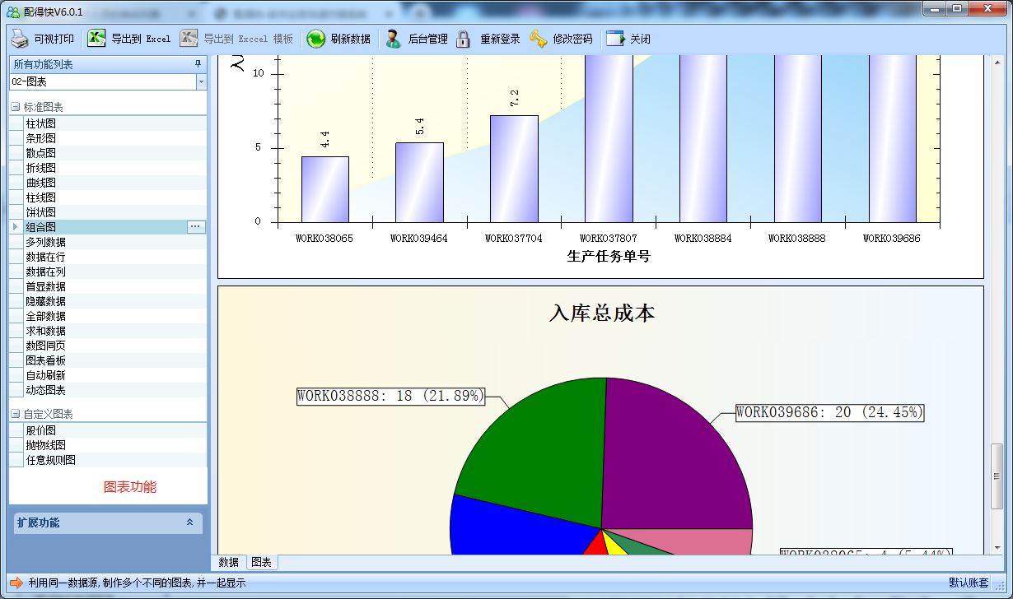Select 数据在行 in the list
The image size is (1013, 599).
[108, 257]
